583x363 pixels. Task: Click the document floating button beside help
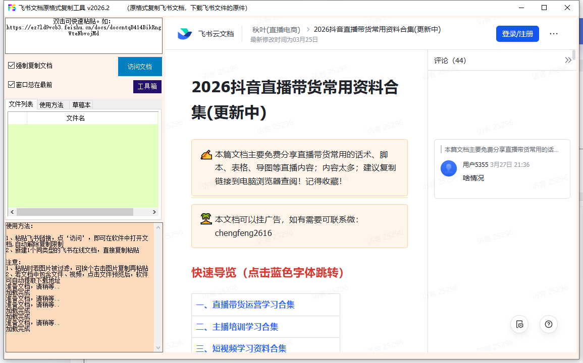(x=519, y=324)
